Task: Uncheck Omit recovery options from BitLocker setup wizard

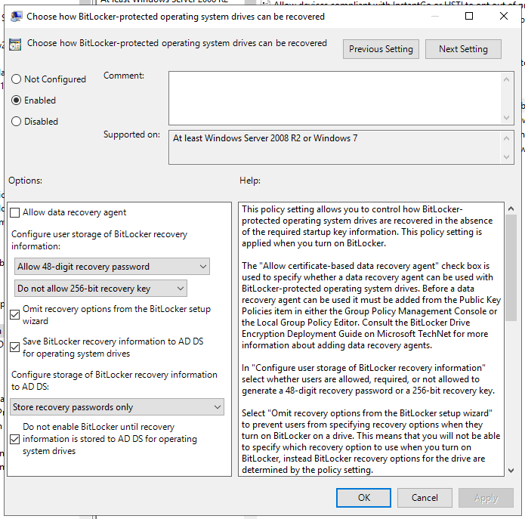Action: [15, 315]
